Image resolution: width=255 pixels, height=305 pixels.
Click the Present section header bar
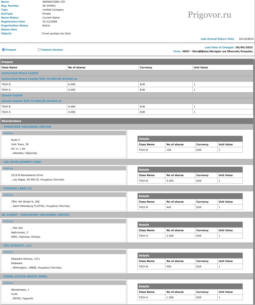(7, 62)
